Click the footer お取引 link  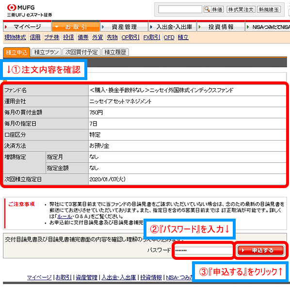(64, 277)
